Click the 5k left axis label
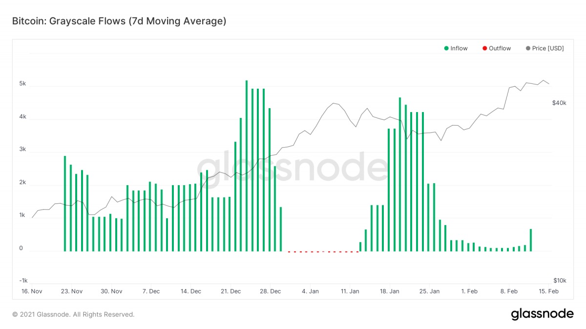Image resolution: width=586 pixels, height=329 pixels. [x=22, y=84]
